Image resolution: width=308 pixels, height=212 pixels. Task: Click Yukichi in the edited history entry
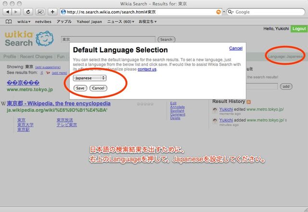[x=226, y=109]
